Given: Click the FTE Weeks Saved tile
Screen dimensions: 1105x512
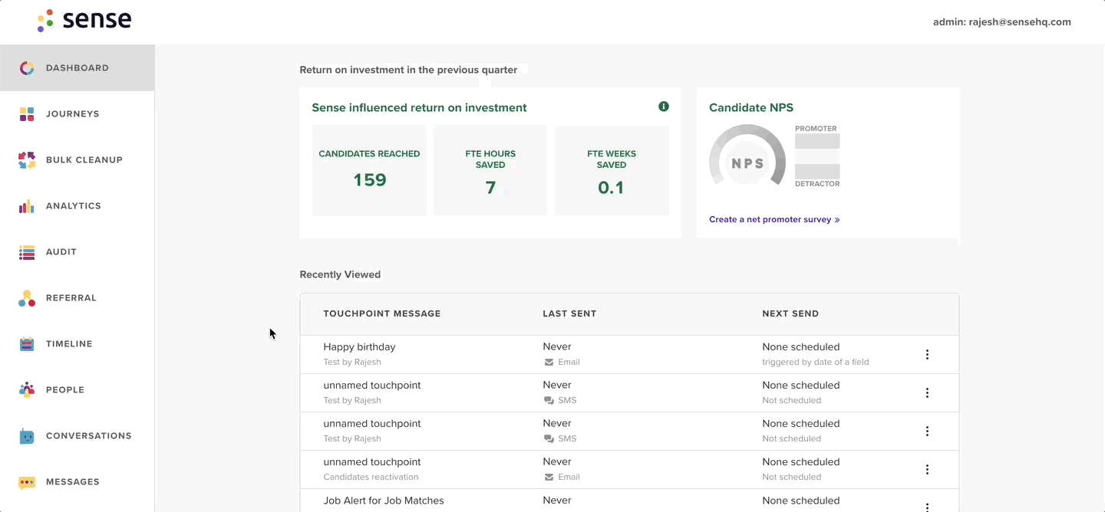Looking at the screenshot, I should point(612,170).
